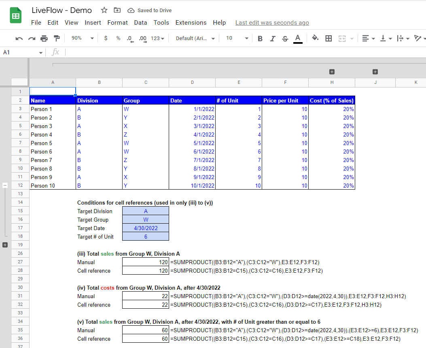Viewport: 426px width, 348px height.
Task: Select the 'Cost (% of Sales)' header cell
Action: pyautogui.click(x=332, y=100)
